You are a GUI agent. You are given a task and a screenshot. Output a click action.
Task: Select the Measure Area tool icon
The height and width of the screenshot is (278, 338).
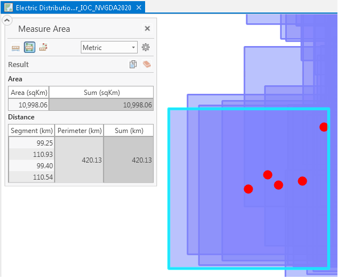coord(30,47)
